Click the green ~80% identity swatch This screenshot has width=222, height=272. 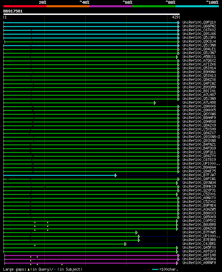coord(154,6)
